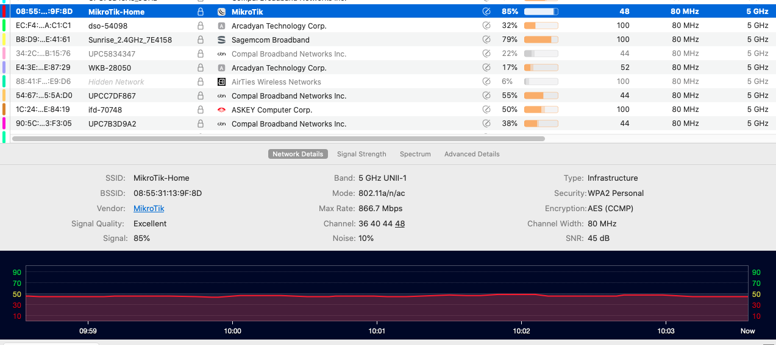Click the Noise value 10%
The height and width of the screenshot is (345, 776).
coord(366,238)
